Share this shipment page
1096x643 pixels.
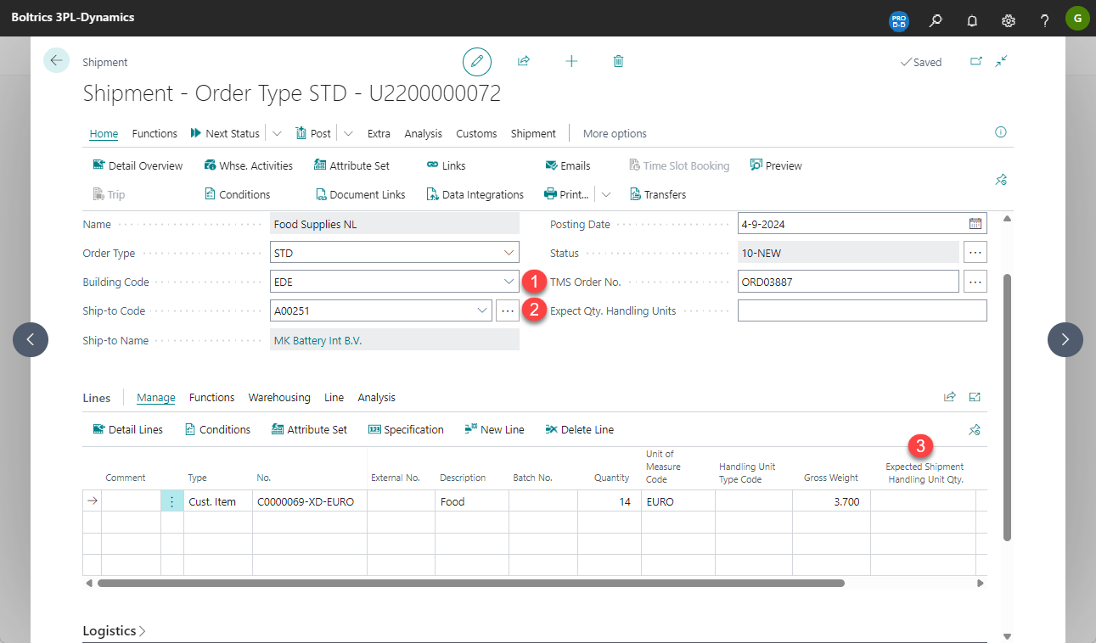coord(524,61)
